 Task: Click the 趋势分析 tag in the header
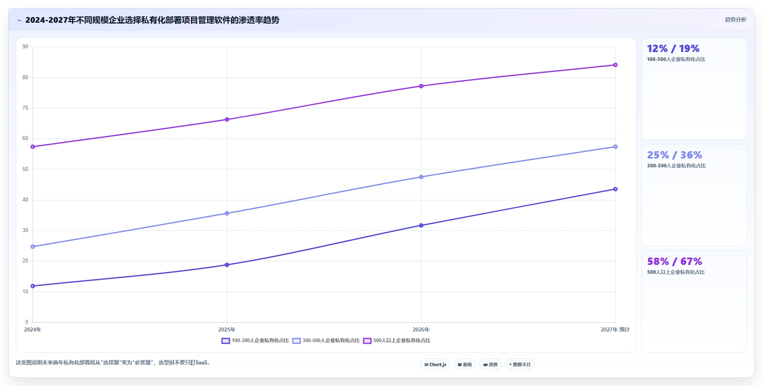click(x=735, y=20)
